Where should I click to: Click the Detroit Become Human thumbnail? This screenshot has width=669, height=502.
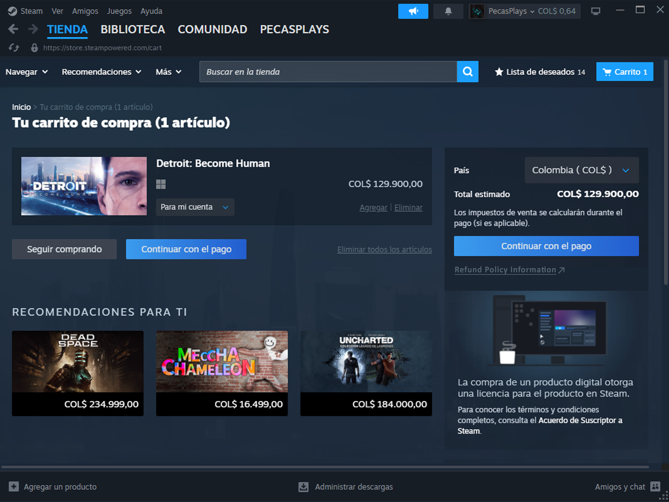coord(84,186)
